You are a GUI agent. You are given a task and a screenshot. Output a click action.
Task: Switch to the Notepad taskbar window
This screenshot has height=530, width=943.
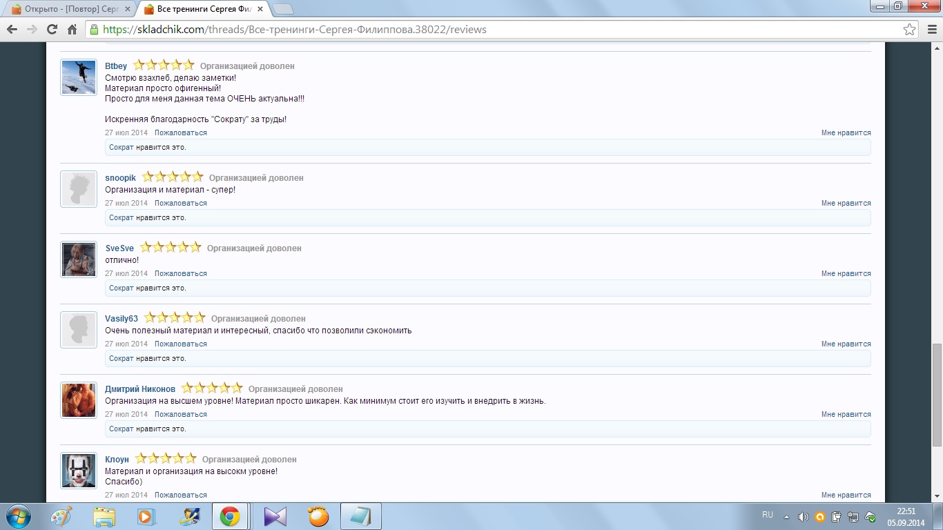pyautogui.click(x=361, y=516)
